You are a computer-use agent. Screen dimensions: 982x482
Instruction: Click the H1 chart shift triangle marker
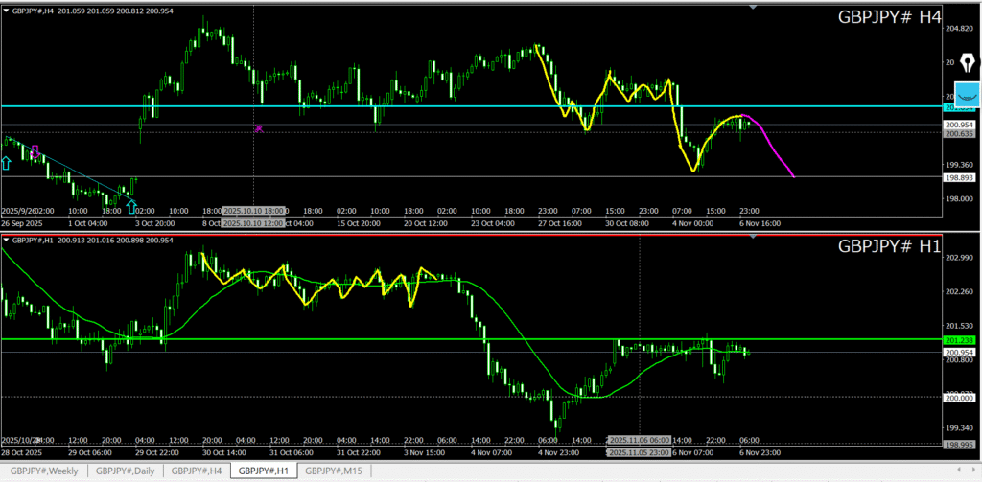753,237
